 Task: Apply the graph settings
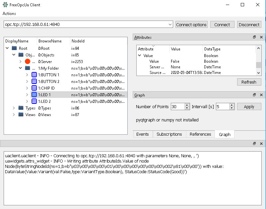coord(249,106)
